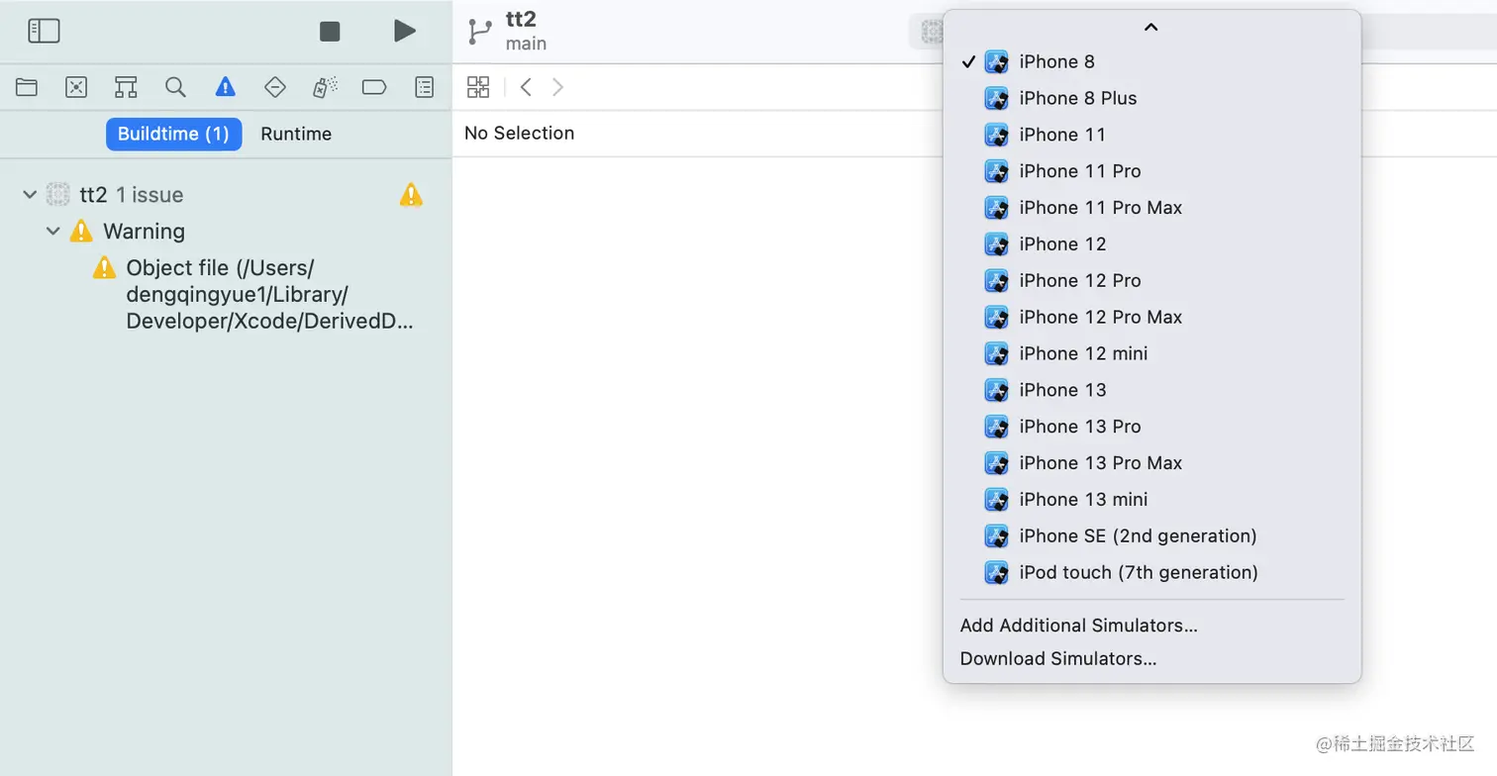Open the Debug navigator spray icon
The image size is (1497, 776).
(325, 87)
